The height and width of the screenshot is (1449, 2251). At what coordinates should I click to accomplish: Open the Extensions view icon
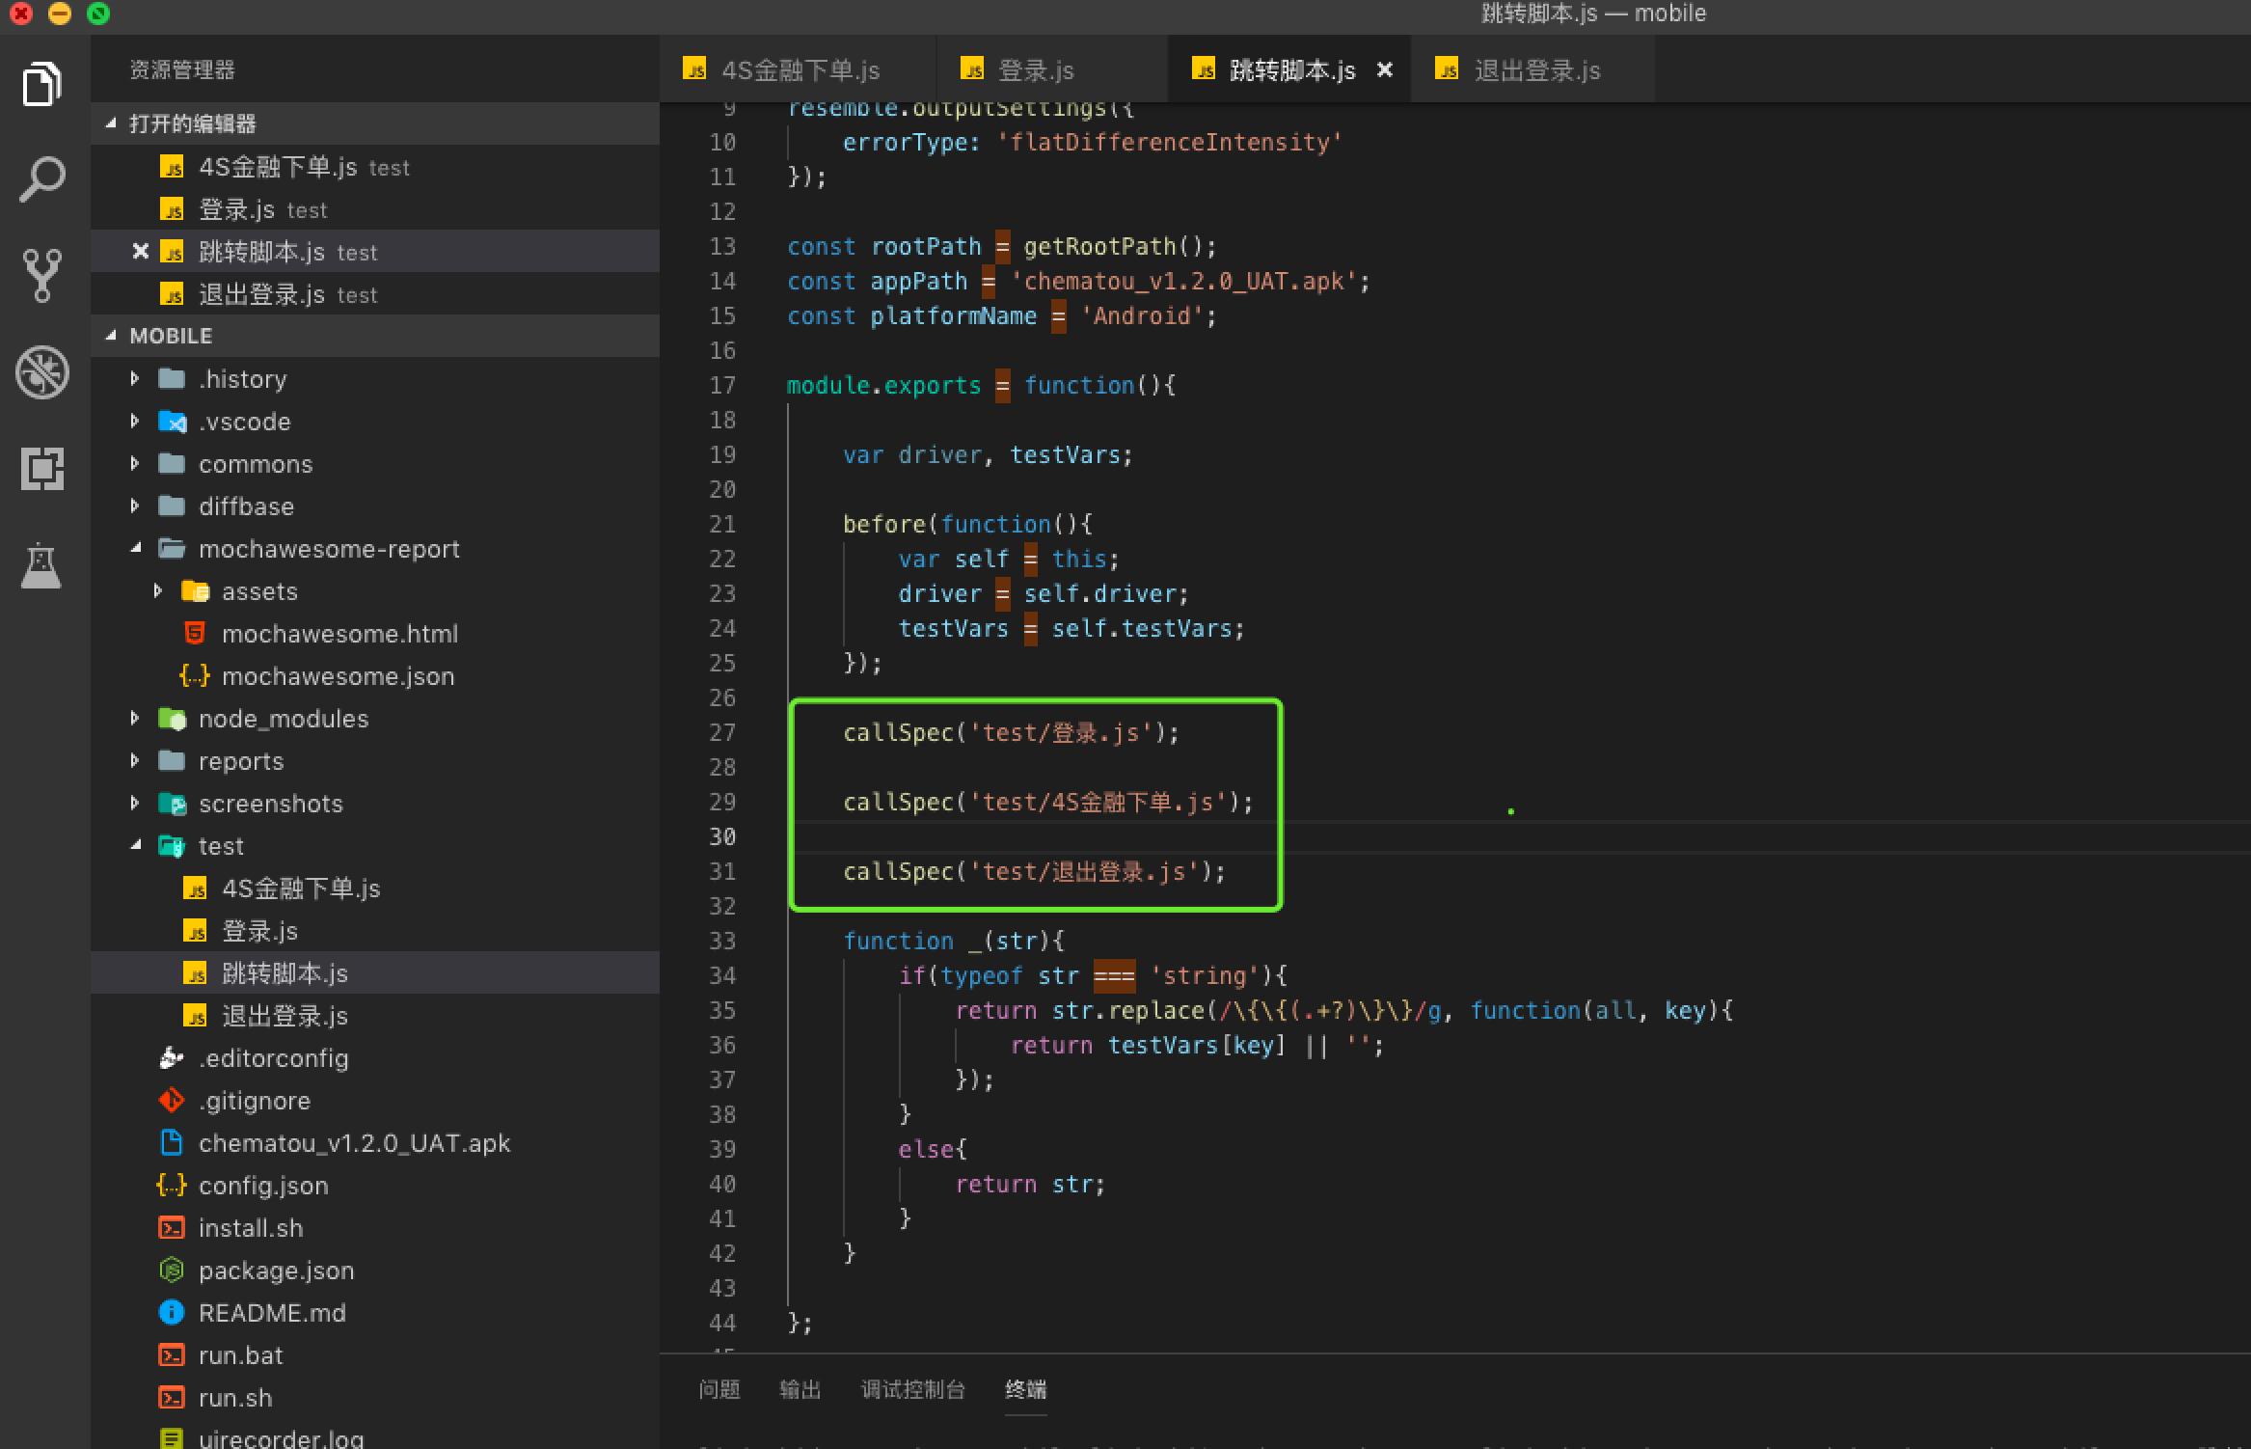click(x=41, y=468)
